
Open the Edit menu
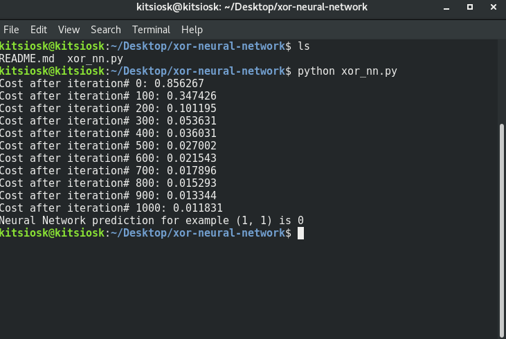point(39,30)
